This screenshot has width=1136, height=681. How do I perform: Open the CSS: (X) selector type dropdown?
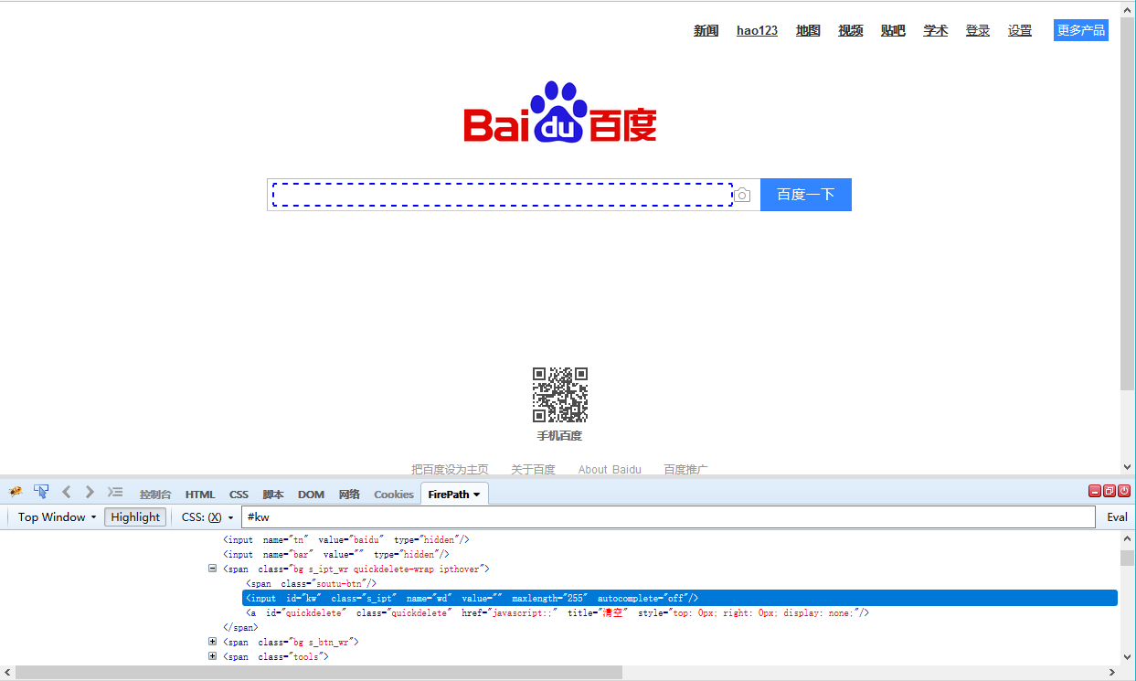(x=207, y=516)
